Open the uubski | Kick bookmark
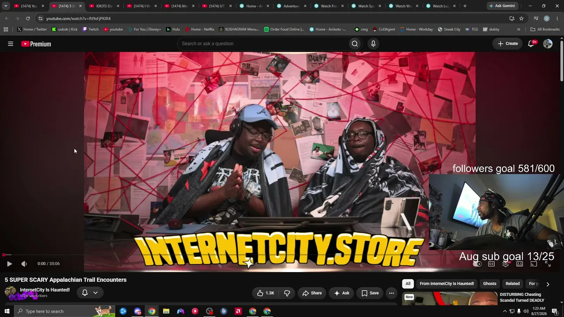Image resolution: width=564 pixels, height=317 pixels. 65,29
